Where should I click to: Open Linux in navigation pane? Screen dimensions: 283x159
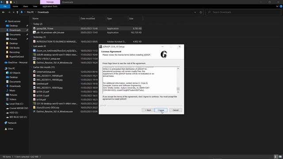click(11, 129)
